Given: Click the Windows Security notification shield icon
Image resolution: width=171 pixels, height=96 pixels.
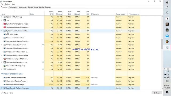Looking at the screenshot, I should click(x=5, y=59).
